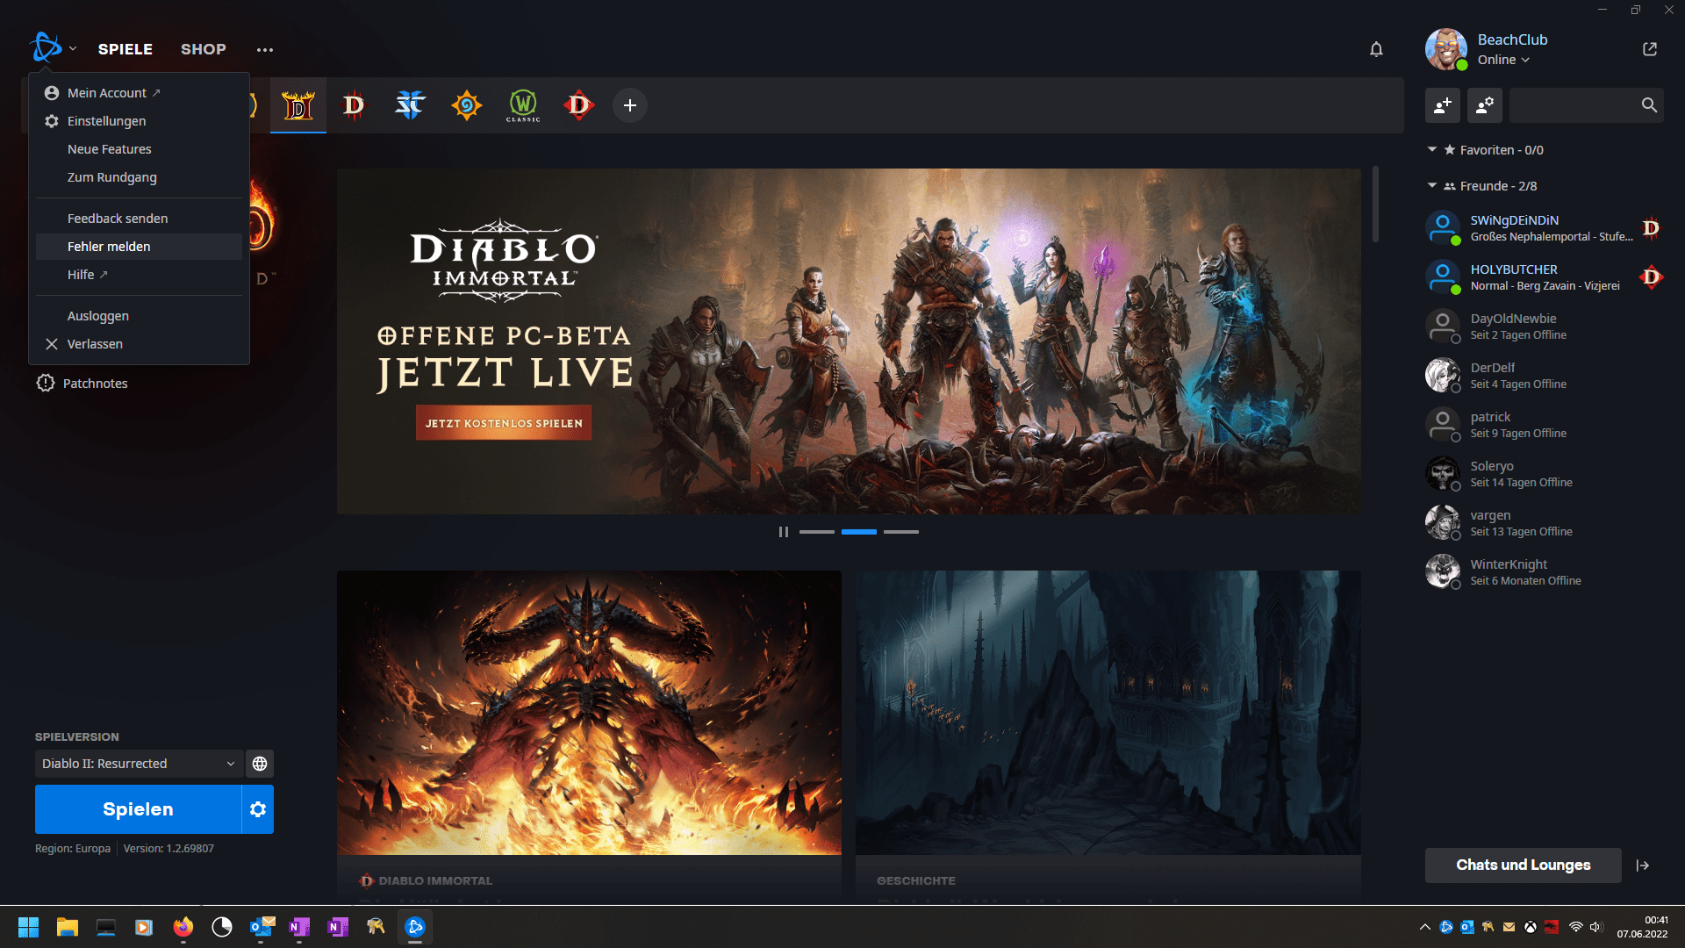This screenshot has height=948, width=1685.
Task: Open the Diablo Immortal news thumbnail
Action: [x=589, y=713]
